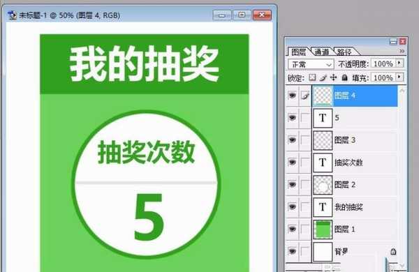Hide the 图层 2 layer
The width and height of the screenshot is (419, 272).
tap(292, 184)
